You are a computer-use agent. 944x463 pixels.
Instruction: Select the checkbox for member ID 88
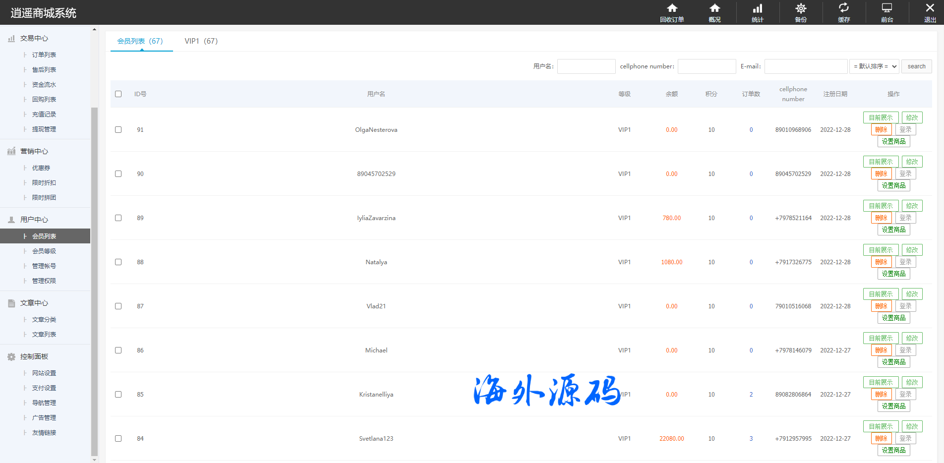(118, 262)
